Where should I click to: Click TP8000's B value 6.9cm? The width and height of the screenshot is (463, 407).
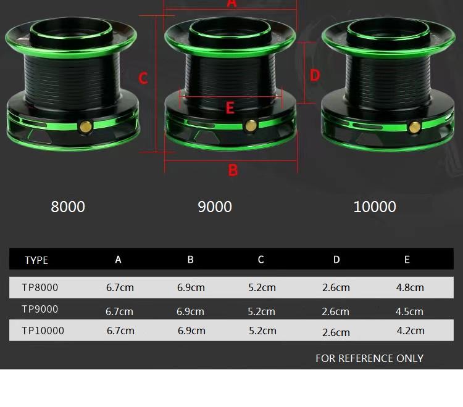[191, 287]
